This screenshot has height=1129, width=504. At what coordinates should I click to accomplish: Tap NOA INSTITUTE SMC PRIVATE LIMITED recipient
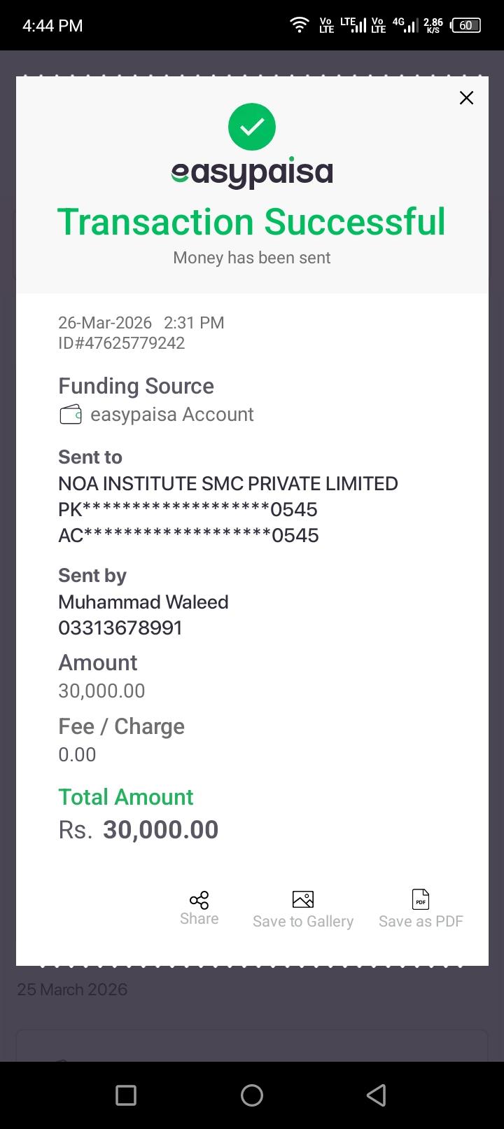pos(227,484)
